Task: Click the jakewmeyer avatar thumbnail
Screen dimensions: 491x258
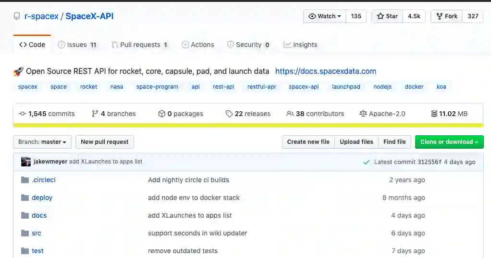Action: [26, 162]
